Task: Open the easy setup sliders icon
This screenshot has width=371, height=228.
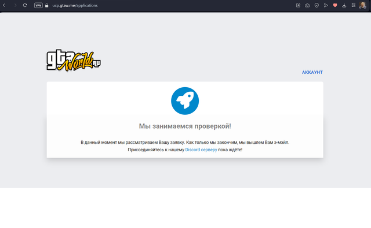Action: coord(353,5)
